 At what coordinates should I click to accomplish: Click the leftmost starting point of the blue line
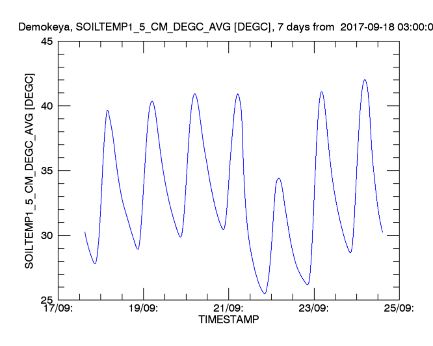pyautogui.click(x=85, y=232)
